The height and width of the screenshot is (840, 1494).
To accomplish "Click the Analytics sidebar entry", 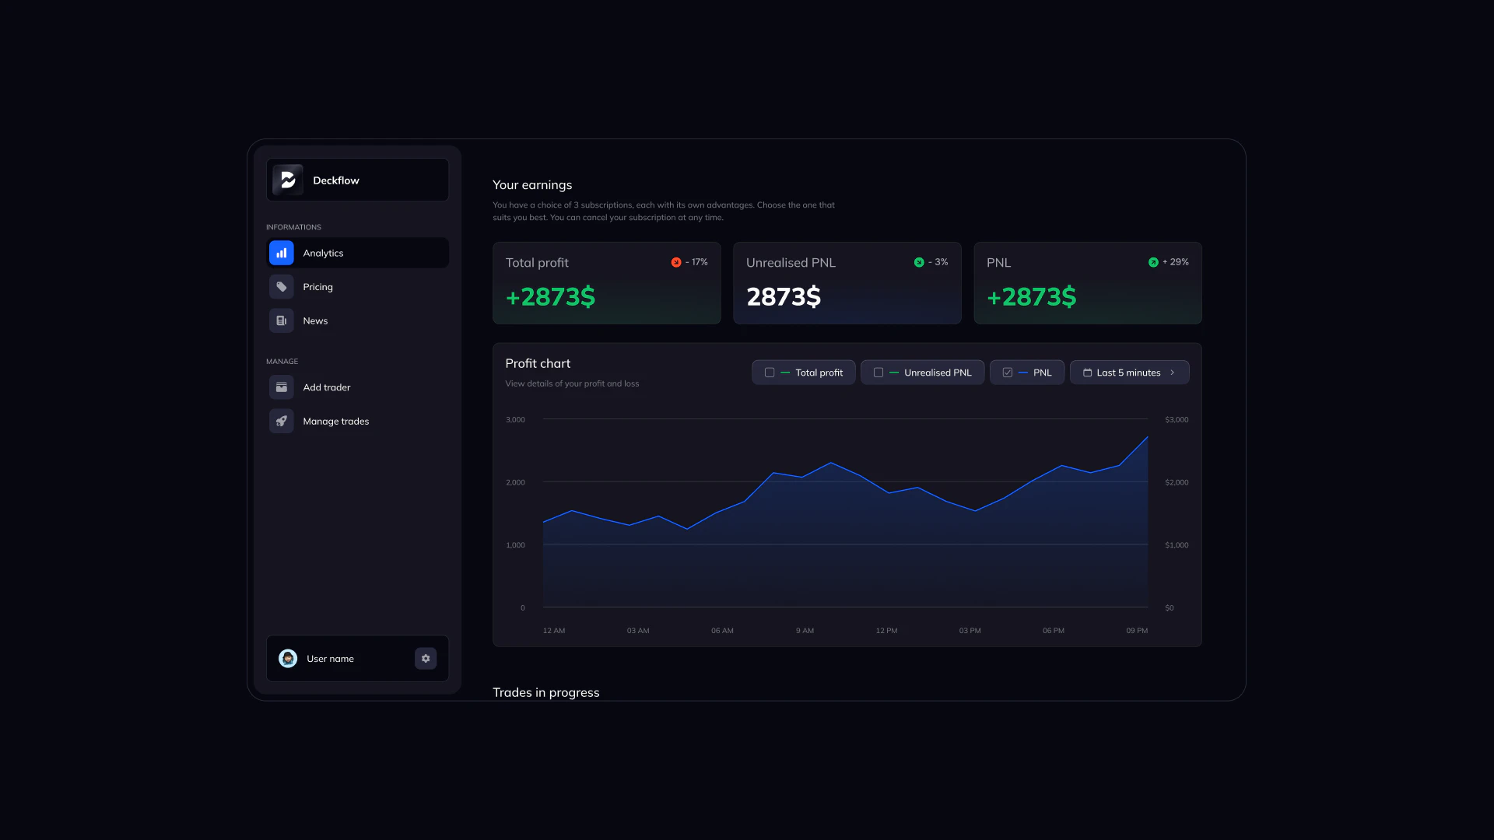I will 324,253.
